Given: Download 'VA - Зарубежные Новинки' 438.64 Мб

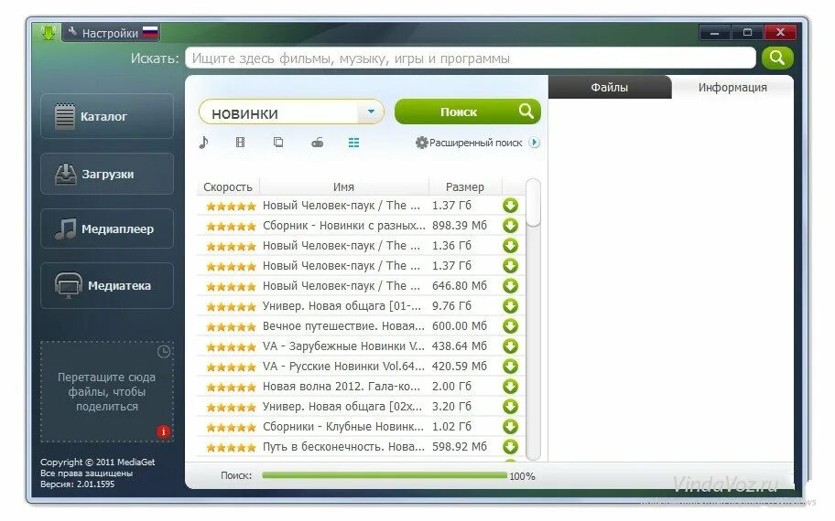Looking at the screenshot, I should pyautogui.click(x=510, y=346).
